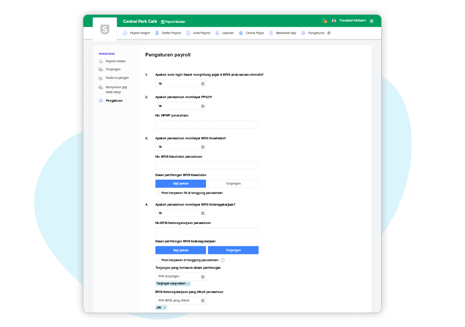Click the Sleekr logo in header
Viewport: 465px width, 327px height.
[x=105, y=30]
